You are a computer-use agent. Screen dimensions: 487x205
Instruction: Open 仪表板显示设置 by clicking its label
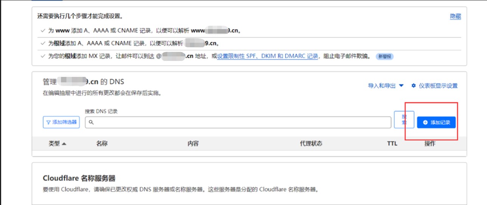[438, 86]
